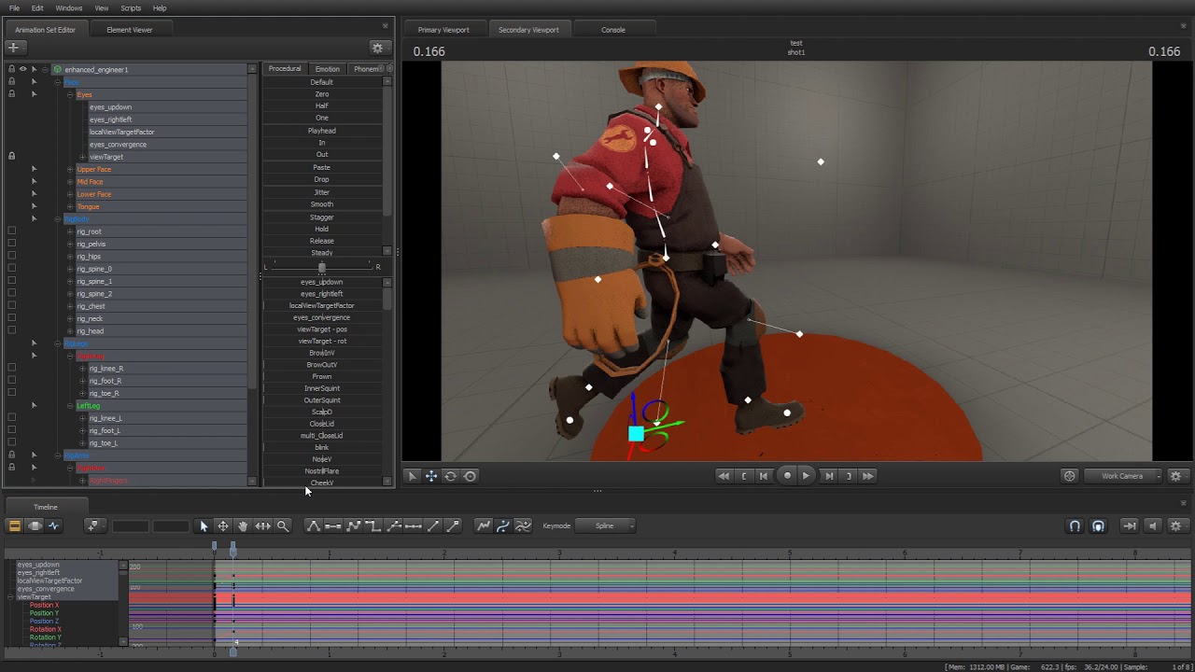
Task: Click the Record button in viewport
Action: pos(787,476)
